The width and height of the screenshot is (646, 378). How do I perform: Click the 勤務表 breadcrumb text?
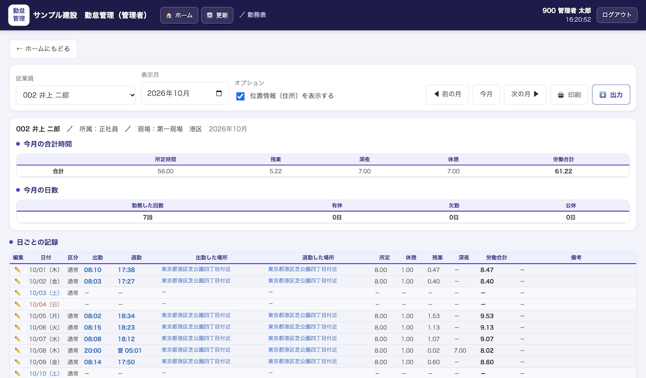click(x=257, y=15)
